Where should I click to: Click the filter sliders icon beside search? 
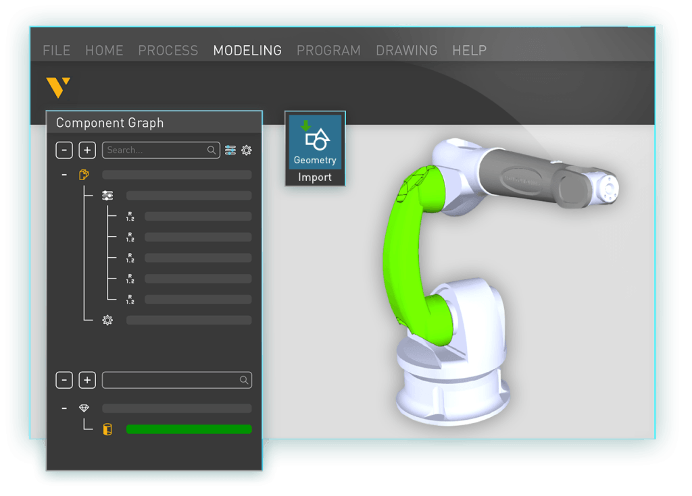[230, 150]
